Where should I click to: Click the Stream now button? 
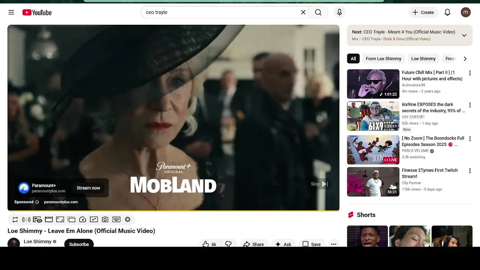88,188
